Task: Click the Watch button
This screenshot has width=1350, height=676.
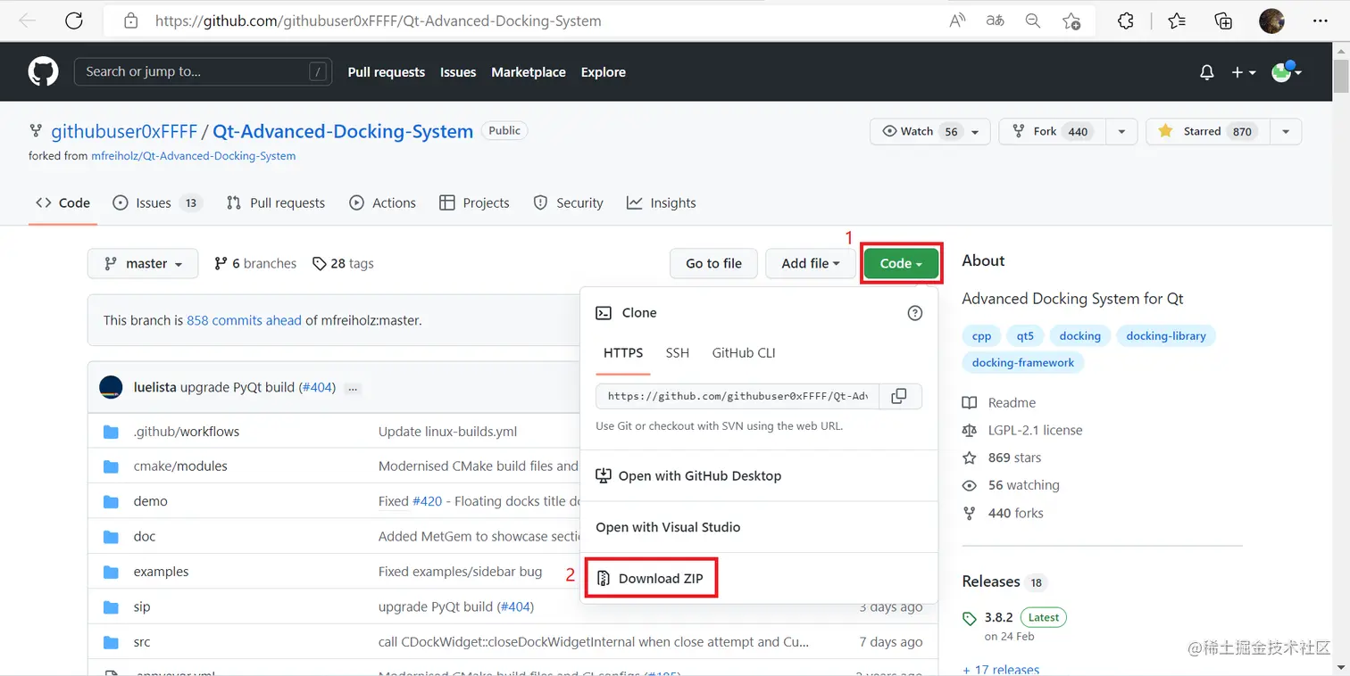Action: [929, 131]
